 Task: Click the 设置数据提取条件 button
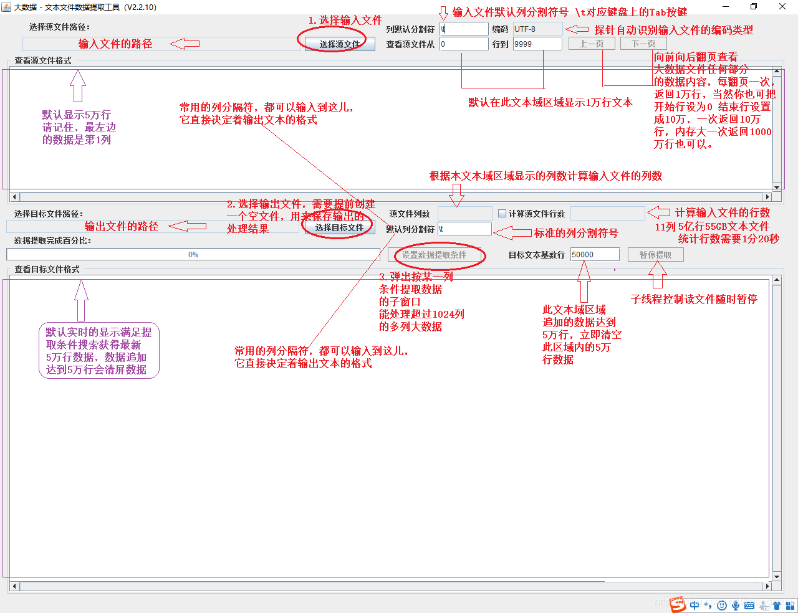(435, 255)
